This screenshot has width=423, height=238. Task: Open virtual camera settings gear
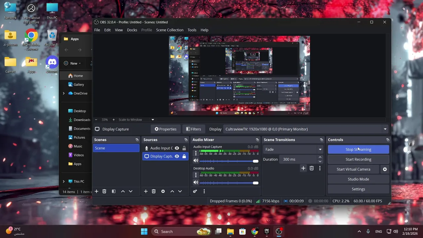[x=385, y=169]
